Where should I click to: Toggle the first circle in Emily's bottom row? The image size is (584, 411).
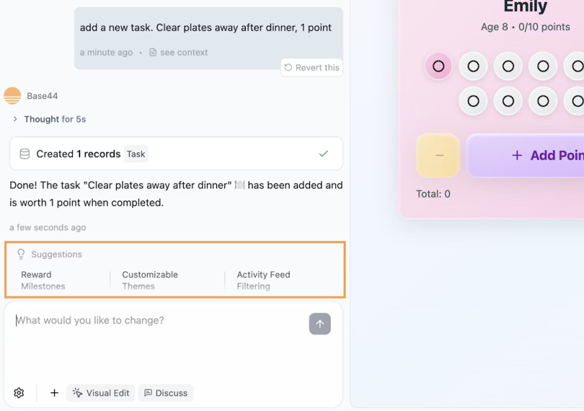[x=473, y=101]
